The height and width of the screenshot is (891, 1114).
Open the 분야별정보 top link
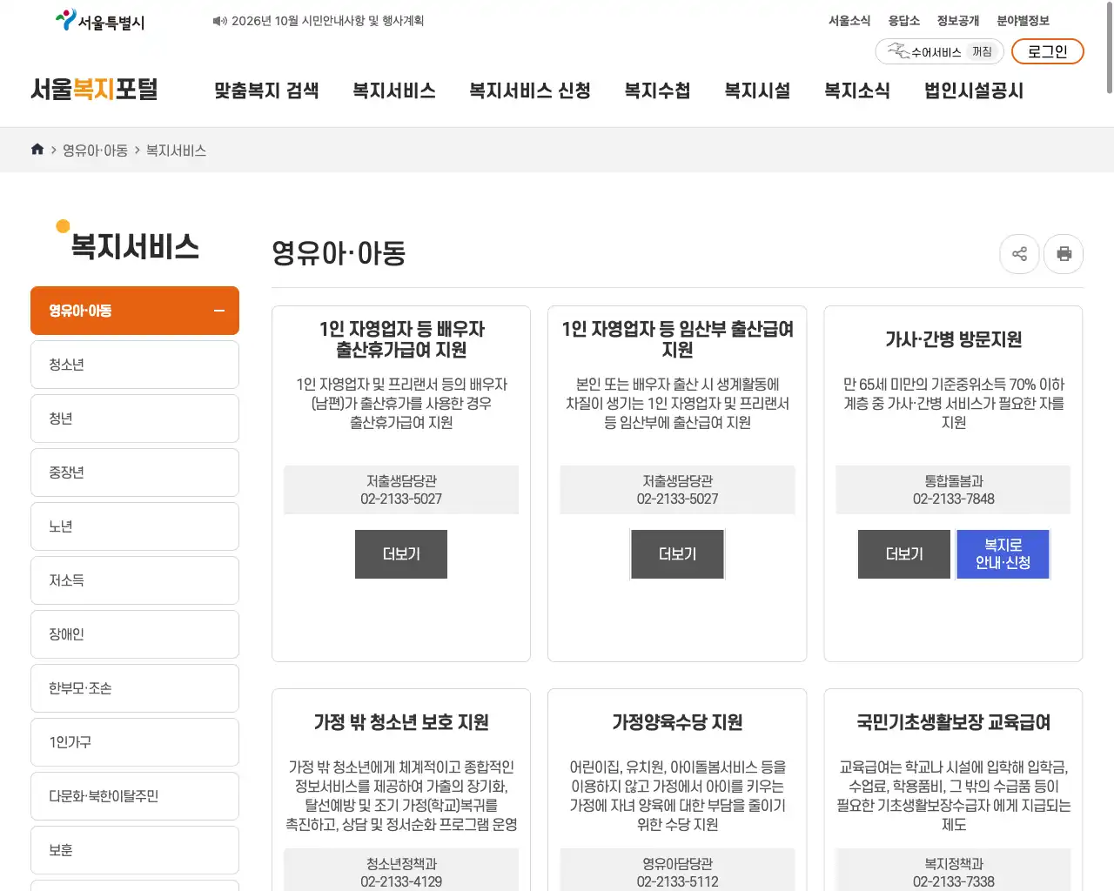(1023, 21)
